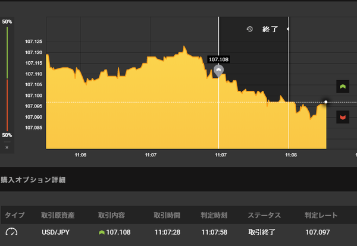This screenshot has width=357, height=246.
Task: Click the red lower half of sentiment bar
Action: pyautogui.click(x=7, y=105)
